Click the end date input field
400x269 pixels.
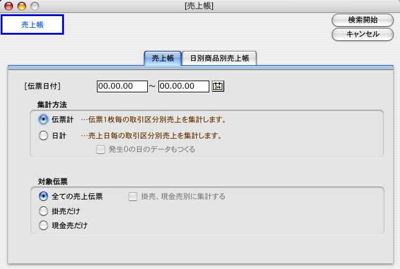(x=183, y=86)
